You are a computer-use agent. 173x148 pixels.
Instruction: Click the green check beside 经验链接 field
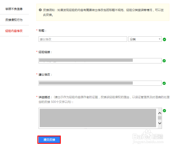click(164, 61)
